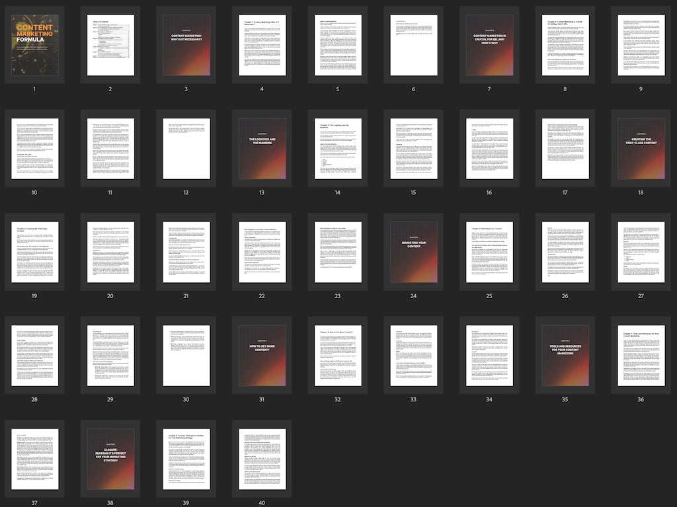
Task: Open the 'Closure' chapter divider on page 38
Action: (x=110, y=459)
